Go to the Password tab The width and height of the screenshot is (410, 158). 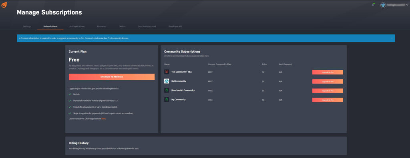pos(101,27)
